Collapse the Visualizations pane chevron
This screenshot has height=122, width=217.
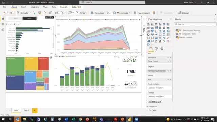click(171, 19)
